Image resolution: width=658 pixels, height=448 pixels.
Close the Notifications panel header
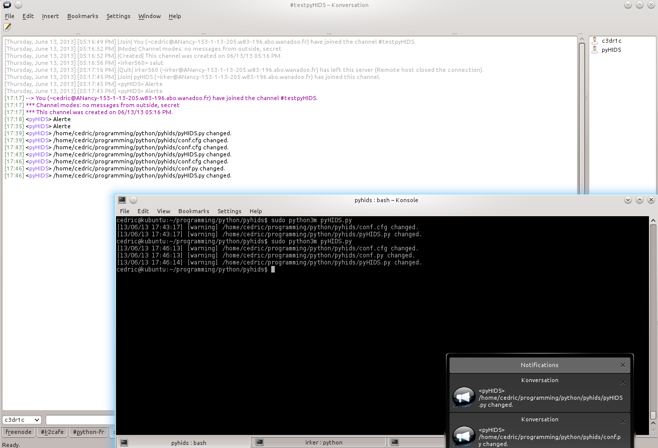623,365
